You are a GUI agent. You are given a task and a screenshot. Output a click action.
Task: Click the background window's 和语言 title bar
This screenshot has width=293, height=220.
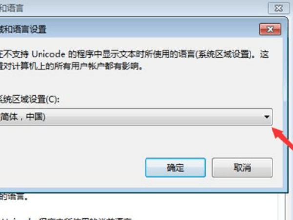131,8
